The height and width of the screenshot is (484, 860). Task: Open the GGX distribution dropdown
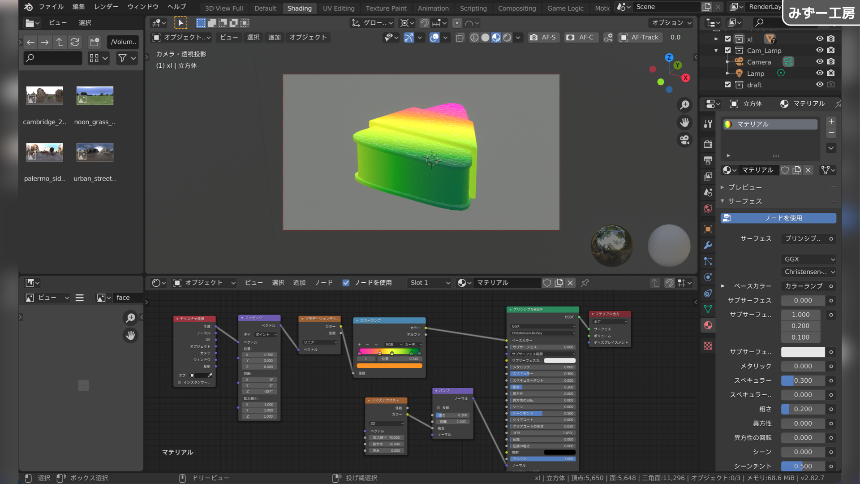pos(809,259)
